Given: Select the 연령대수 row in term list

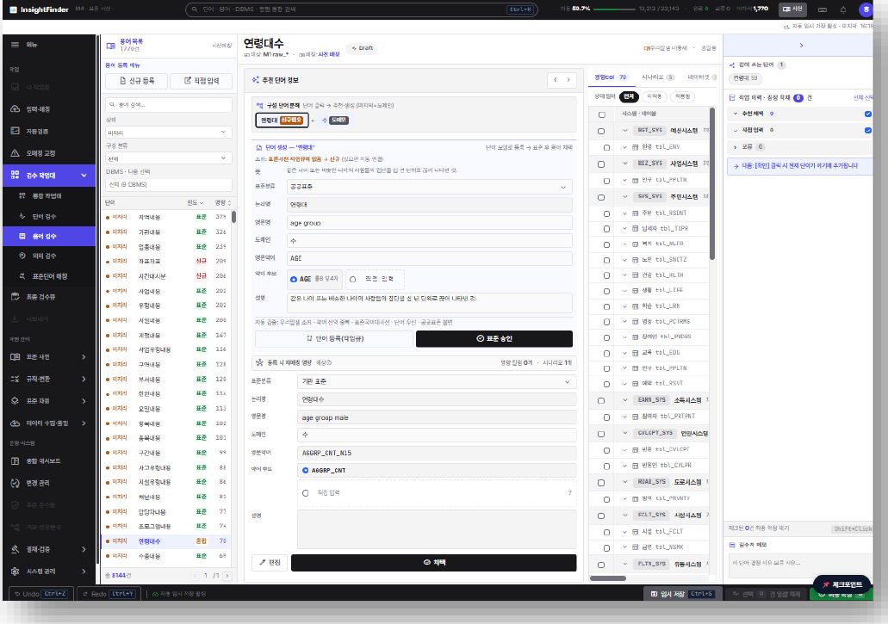Looking at the screenshot, I should tap(167, 541).
